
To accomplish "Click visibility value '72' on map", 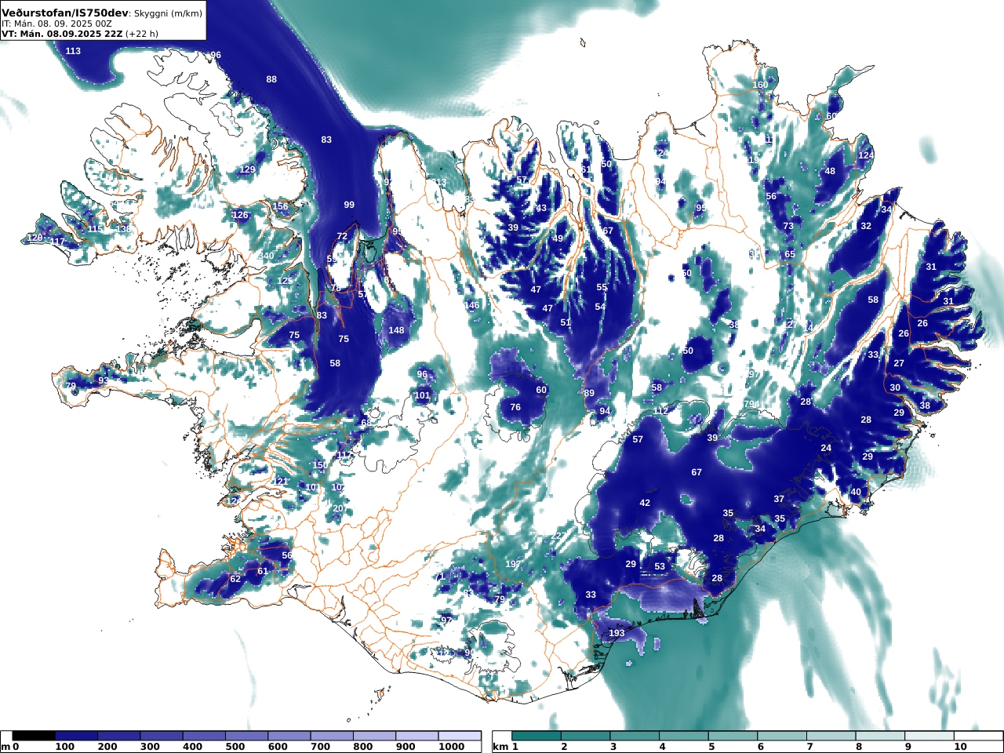I will (342, 236).
